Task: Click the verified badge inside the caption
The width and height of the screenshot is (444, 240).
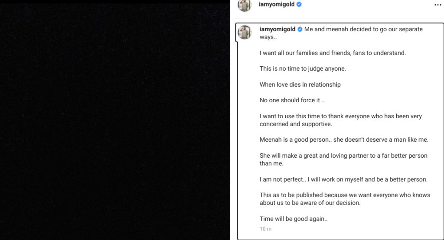Action: pos(300,29)
